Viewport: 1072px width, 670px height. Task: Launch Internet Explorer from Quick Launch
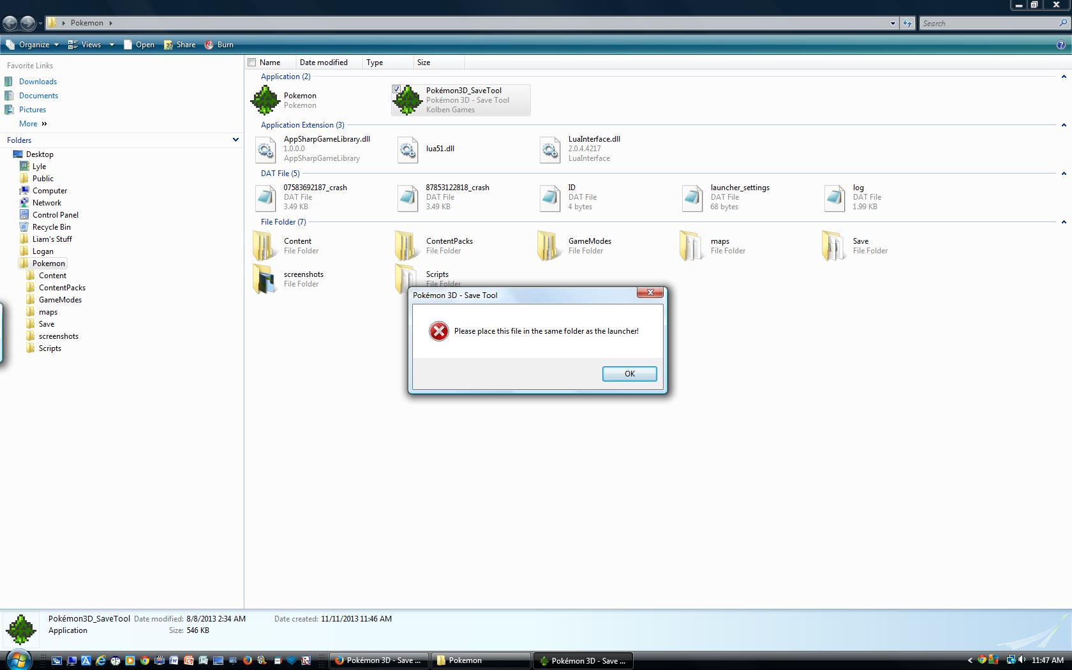coord(100,660)
